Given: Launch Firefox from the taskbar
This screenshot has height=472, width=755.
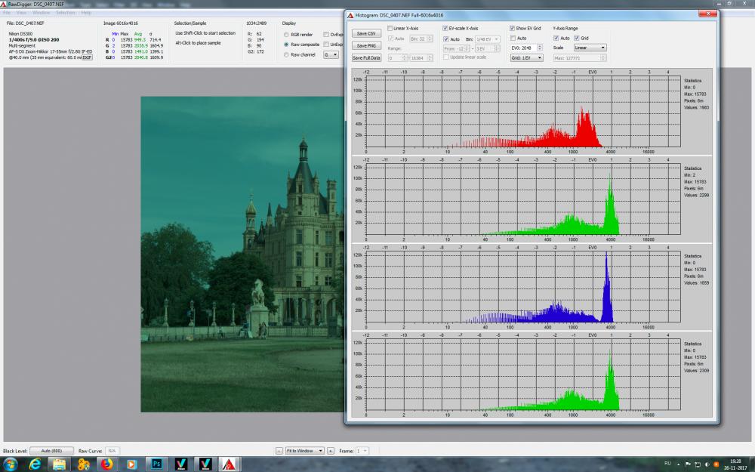Looking at the screenshot, I should [x=106, y=464].
